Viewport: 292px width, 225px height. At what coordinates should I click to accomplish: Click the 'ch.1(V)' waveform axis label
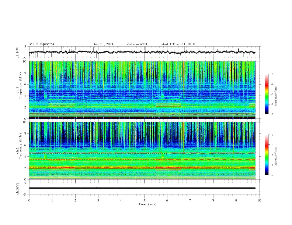click(18, 52)
